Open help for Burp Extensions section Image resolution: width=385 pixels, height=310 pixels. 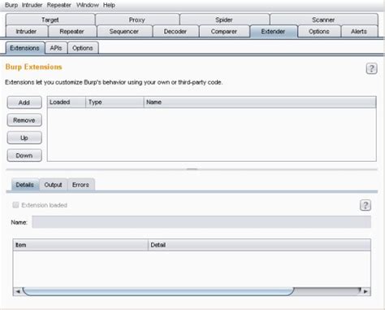coord(371,68)
